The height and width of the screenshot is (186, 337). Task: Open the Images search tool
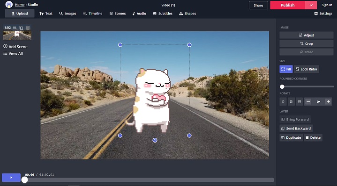67,14
